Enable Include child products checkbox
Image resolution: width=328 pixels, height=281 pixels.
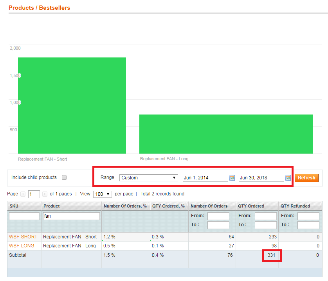[64, 177]
